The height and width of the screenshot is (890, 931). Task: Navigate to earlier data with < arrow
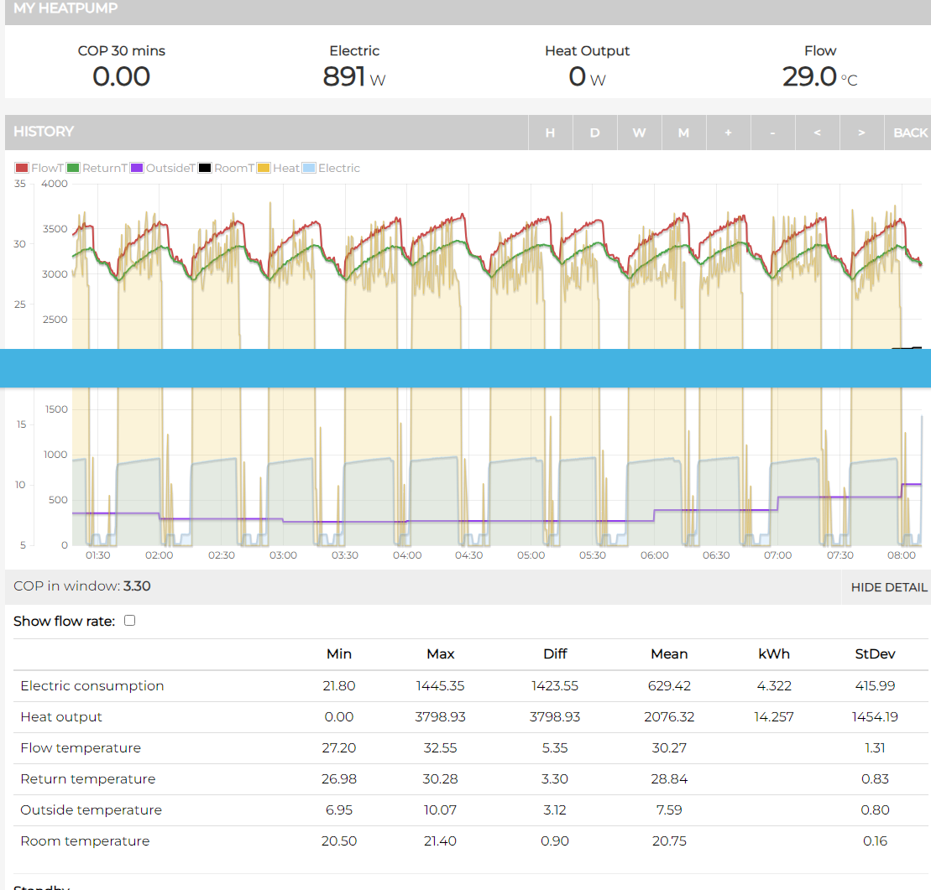click(817, 133)
